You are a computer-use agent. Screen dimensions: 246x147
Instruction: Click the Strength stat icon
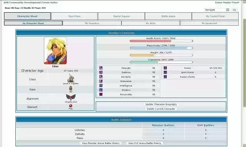(x=101, y=68)
